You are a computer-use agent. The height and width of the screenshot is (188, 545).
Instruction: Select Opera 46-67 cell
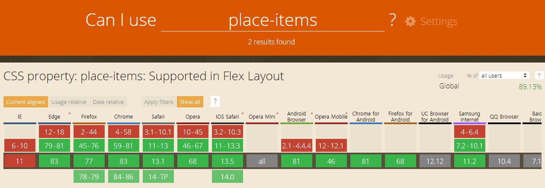[x=192, y=146]
